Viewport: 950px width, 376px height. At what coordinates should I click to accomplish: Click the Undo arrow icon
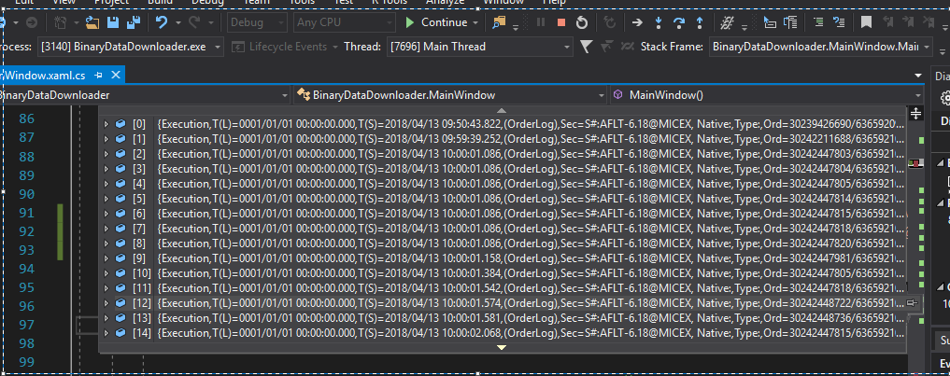(x=163, y=21)
